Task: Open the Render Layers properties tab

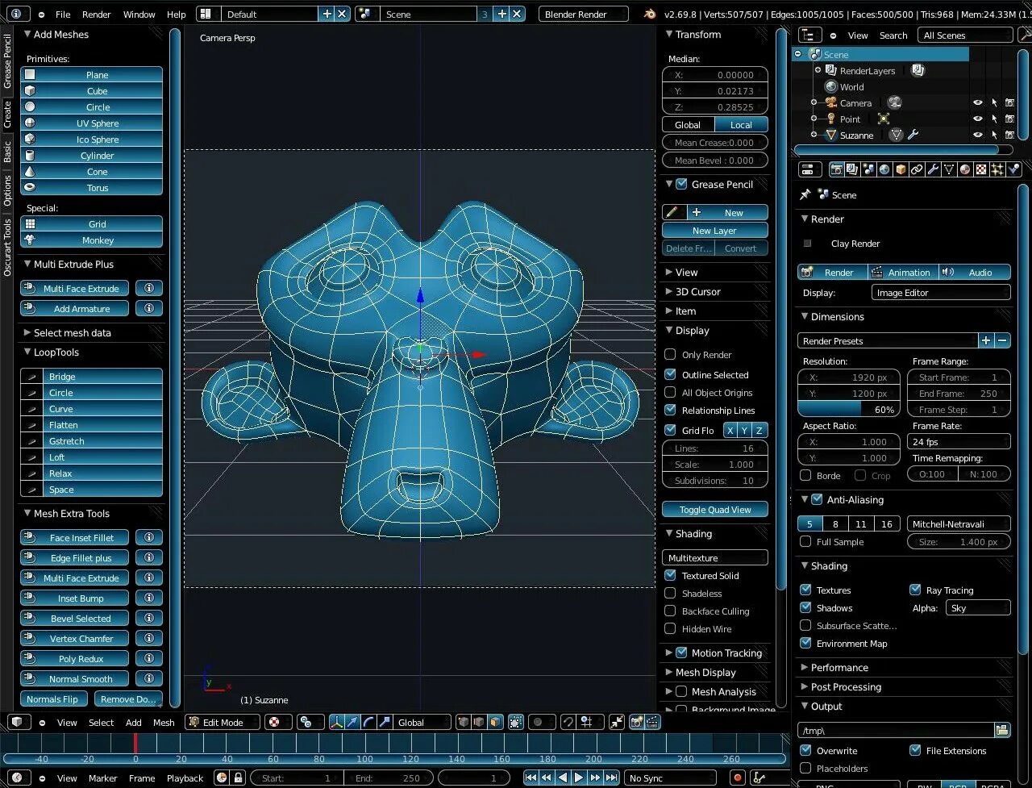Action: click(853, 169)
